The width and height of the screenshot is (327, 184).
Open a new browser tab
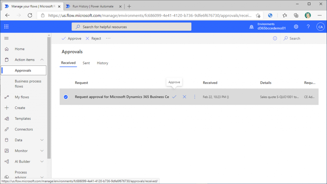pyautogui.click(x=129, y=6)
